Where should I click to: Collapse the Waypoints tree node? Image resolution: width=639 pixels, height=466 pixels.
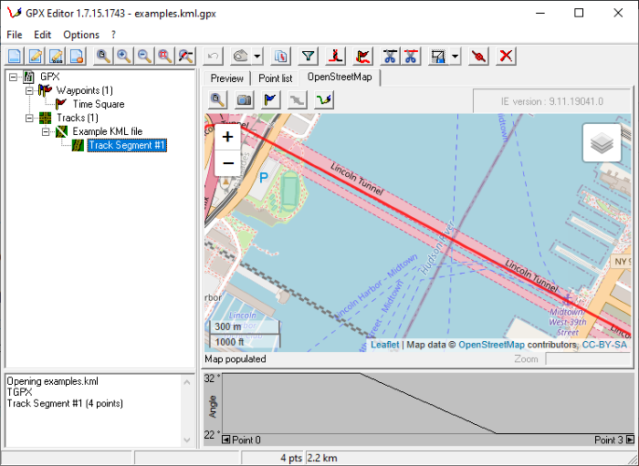pos(29,90)
